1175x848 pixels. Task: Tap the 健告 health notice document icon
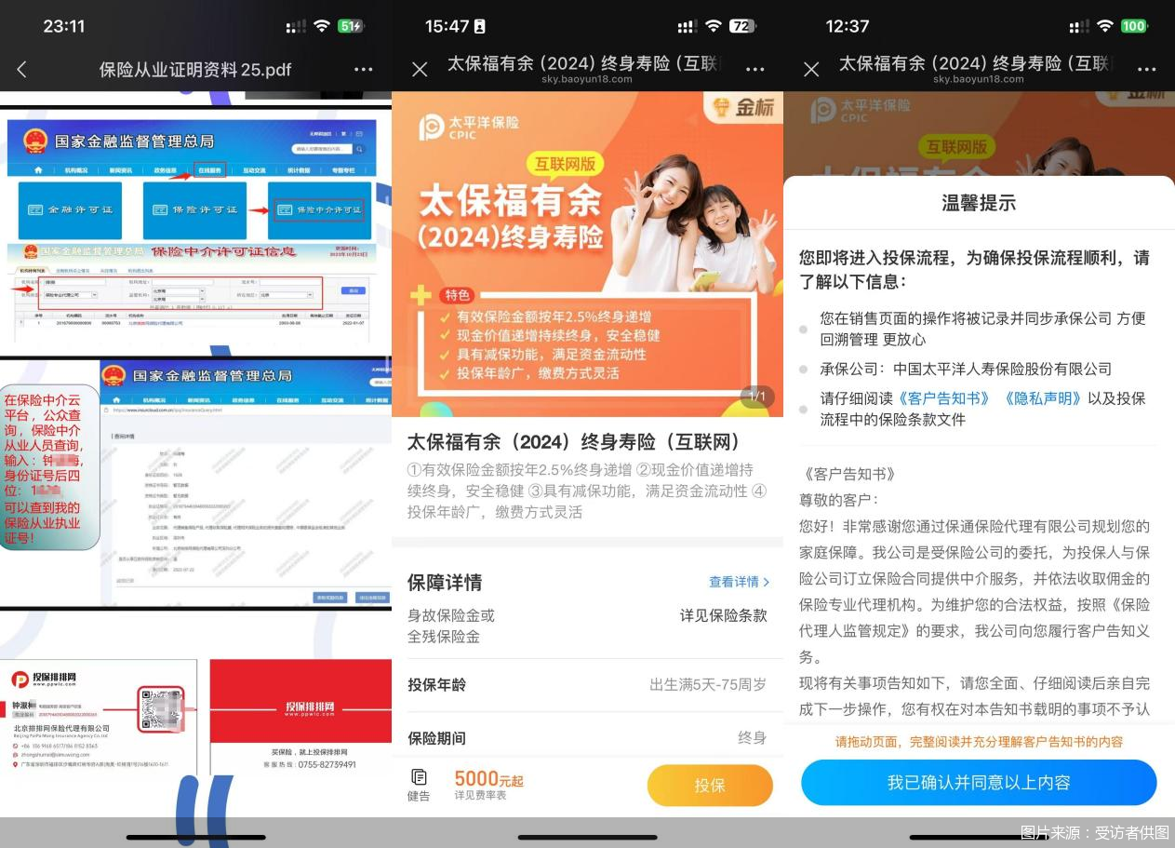click(x=419, y=783)
